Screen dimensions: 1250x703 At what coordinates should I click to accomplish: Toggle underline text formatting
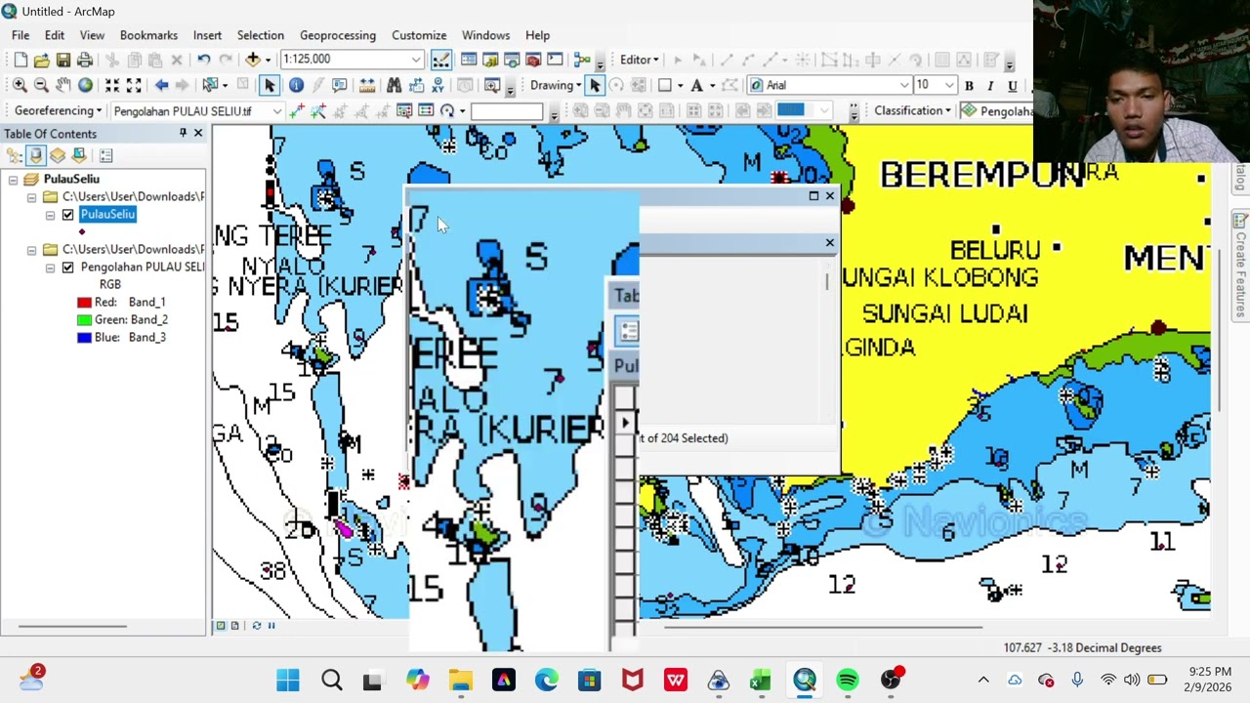point(1013,85)
